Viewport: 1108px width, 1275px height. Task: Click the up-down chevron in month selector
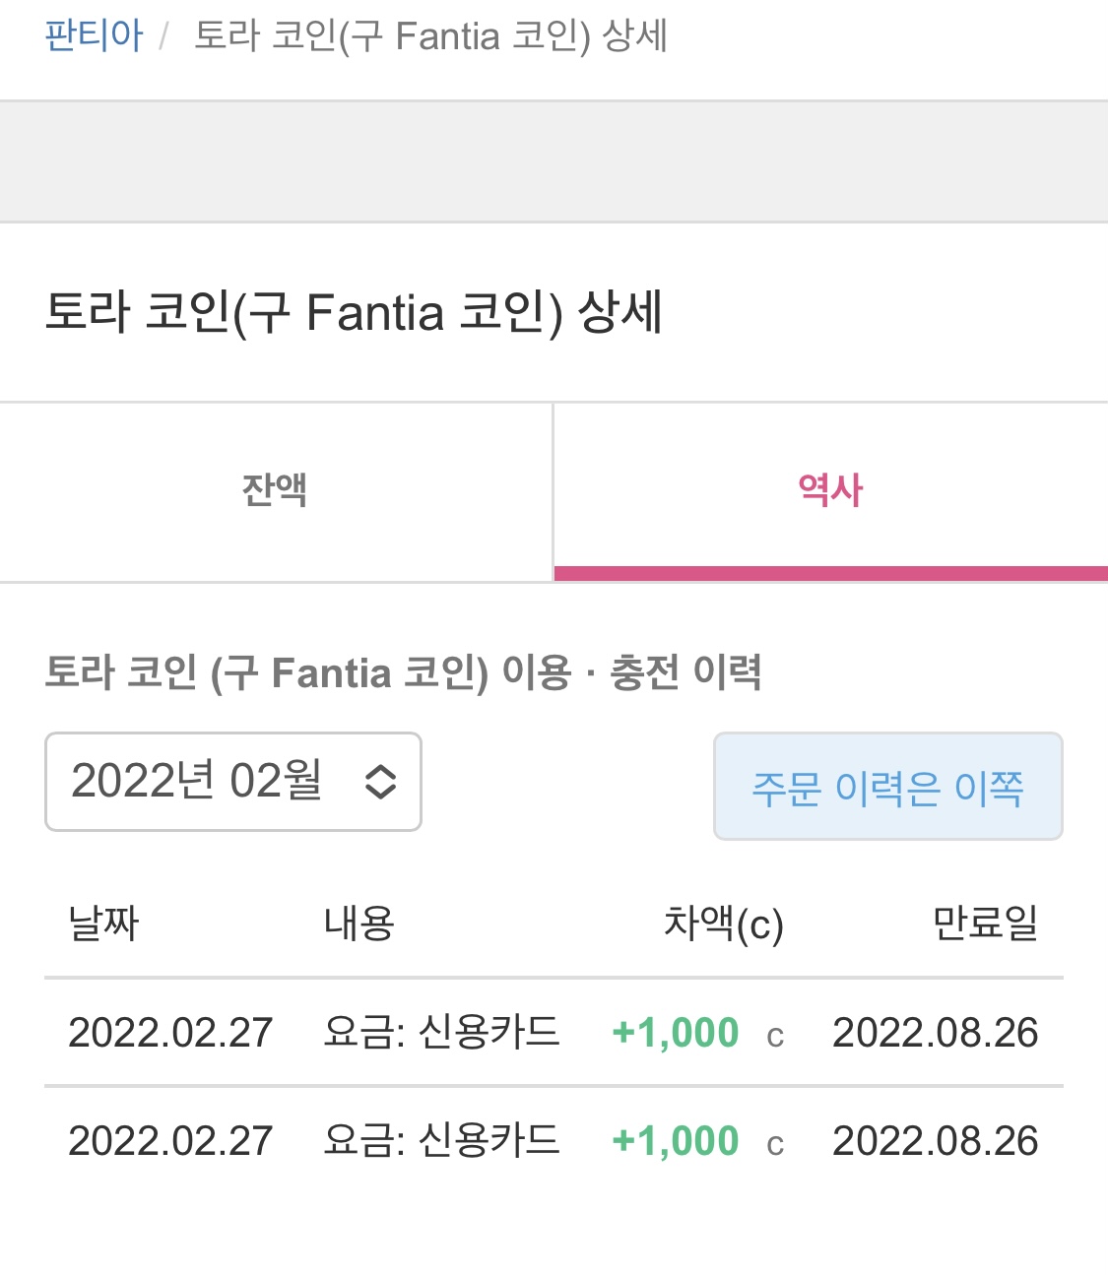[x=380, y=783]
